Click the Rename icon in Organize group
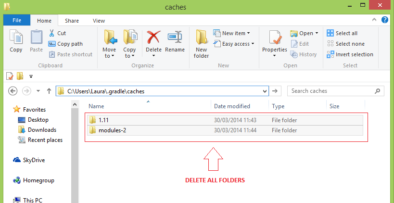 click(x=175, y=38)
